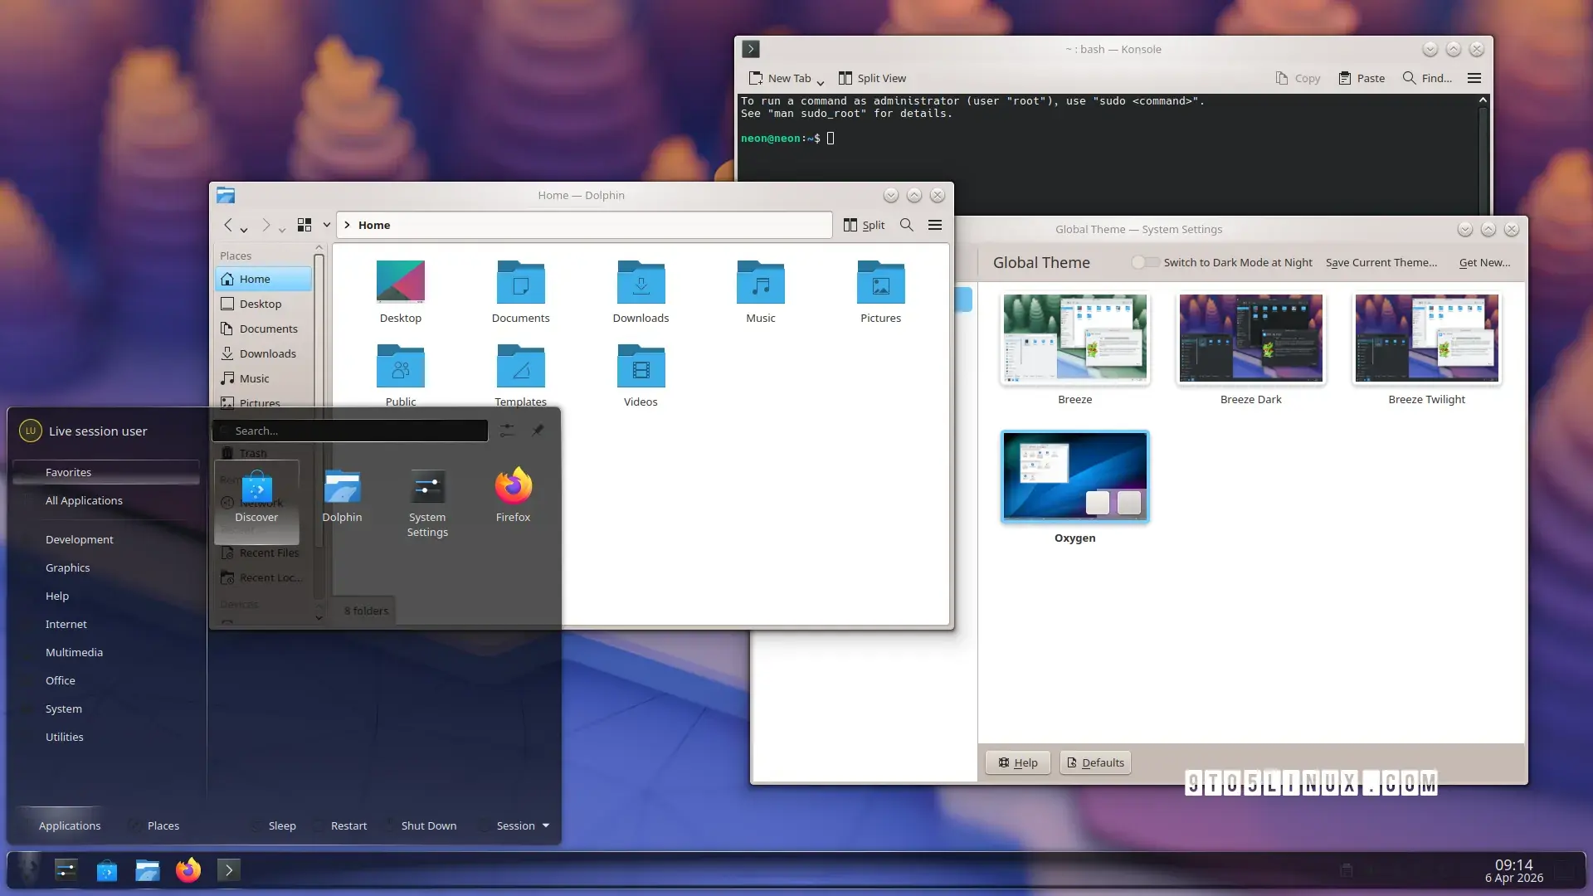Viewport: 1593px width, 896px height.
Task: Open System Settings from the launcher favorites
Action: [x=427, y=499]
